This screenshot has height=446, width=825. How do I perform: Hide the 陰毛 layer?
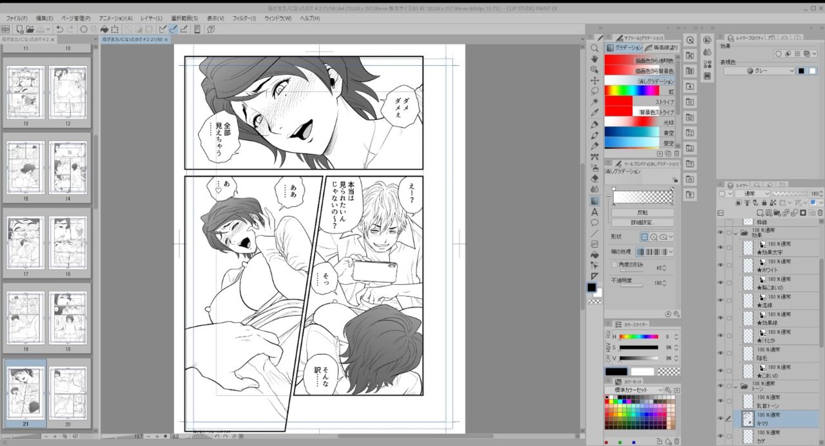[x=721, y=353]
